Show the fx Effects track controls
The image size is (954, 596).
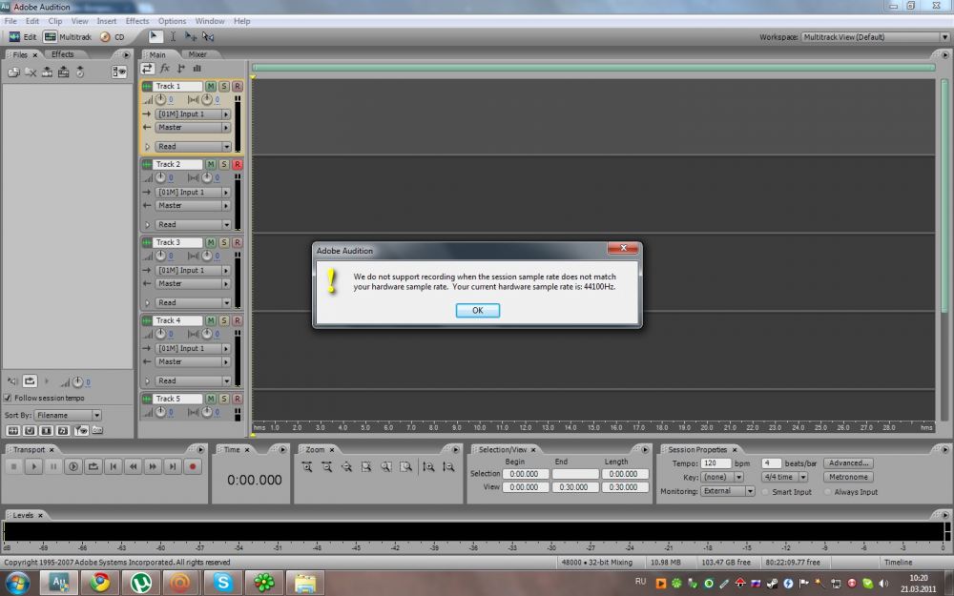[165, 68]
